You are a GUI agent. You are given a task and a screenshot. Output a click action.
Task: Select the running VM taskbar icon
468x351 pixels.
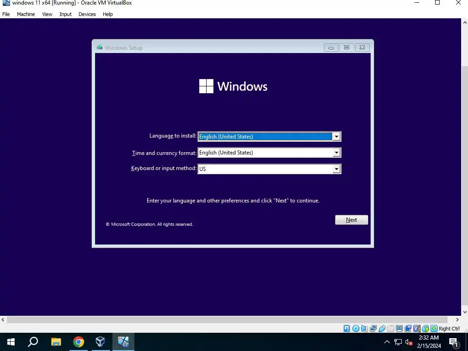pos(123,342)
